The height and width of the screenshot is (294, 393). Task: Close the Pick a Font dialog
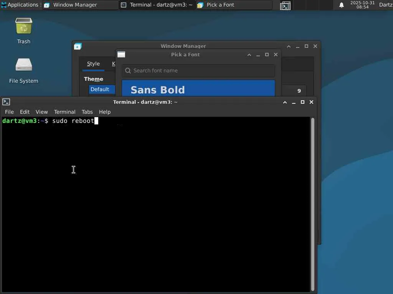(276, 55)
